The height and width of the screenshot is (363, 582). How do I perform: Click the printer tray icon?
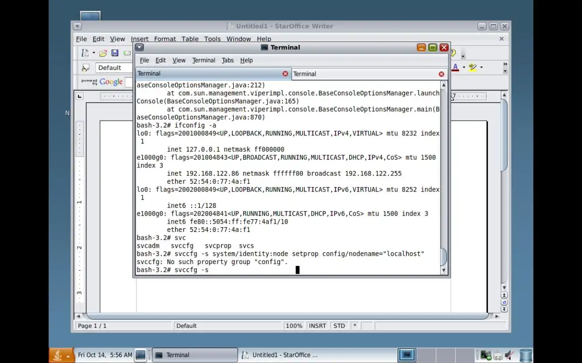click(x=498, y=356)
